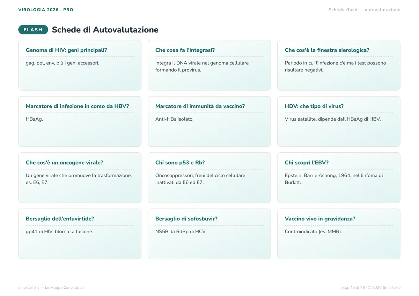Select the question "Che cos'è la finestra sierologica?"

pyautogui.click(x=327, y=50)
